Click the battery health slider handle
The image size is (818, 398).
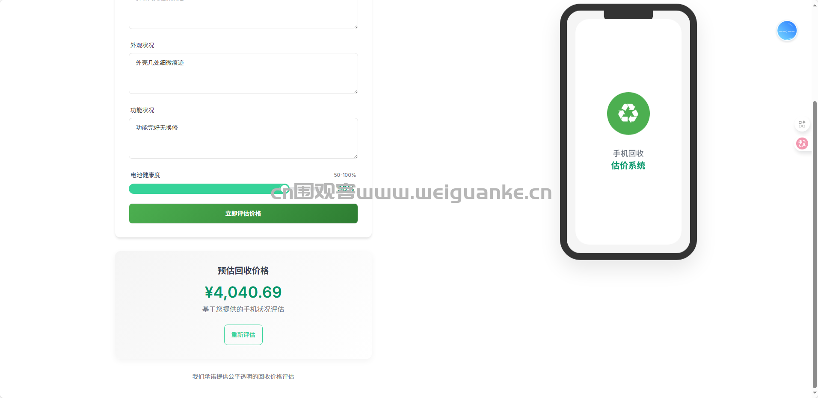[285, 189]
